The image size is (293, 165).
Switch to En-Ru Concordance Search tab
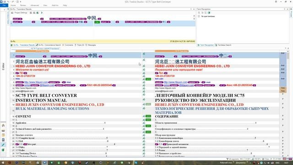pos(49,45)
